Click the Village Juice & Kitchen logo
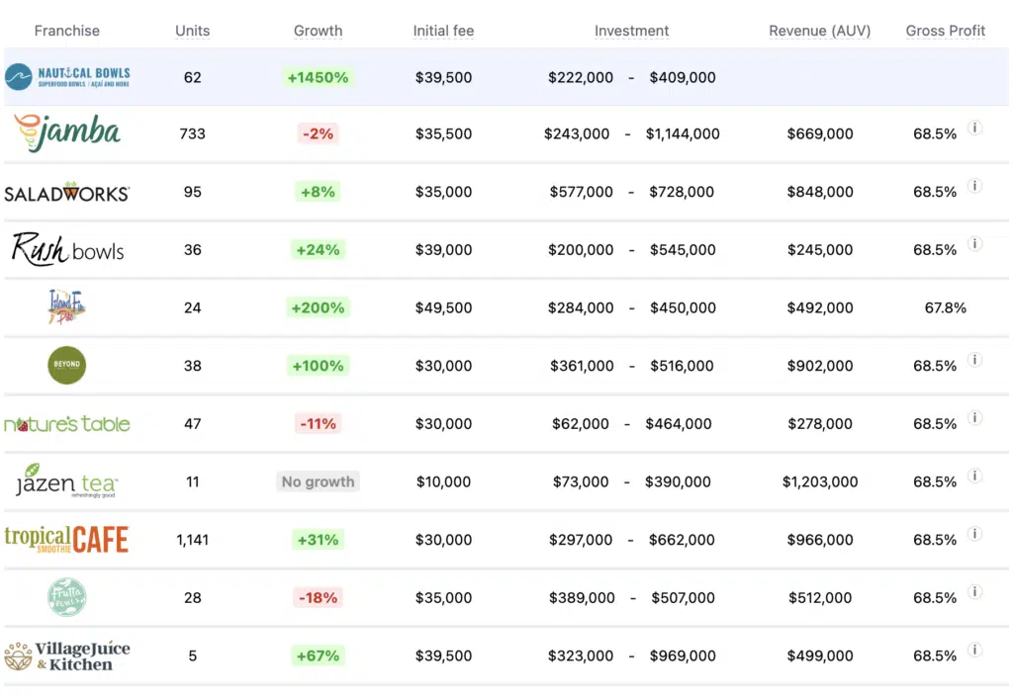The image size is (1013, 696). [66, 654]
